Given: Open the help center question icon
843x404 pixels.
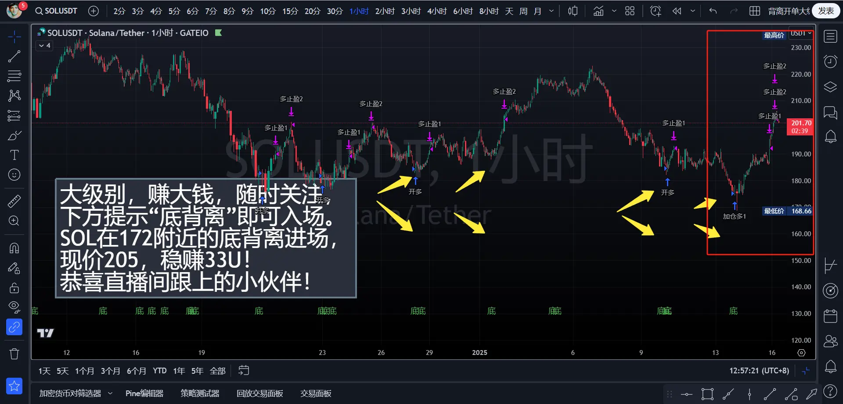Looking at the screenshot, I should click(x=830, y=391).
